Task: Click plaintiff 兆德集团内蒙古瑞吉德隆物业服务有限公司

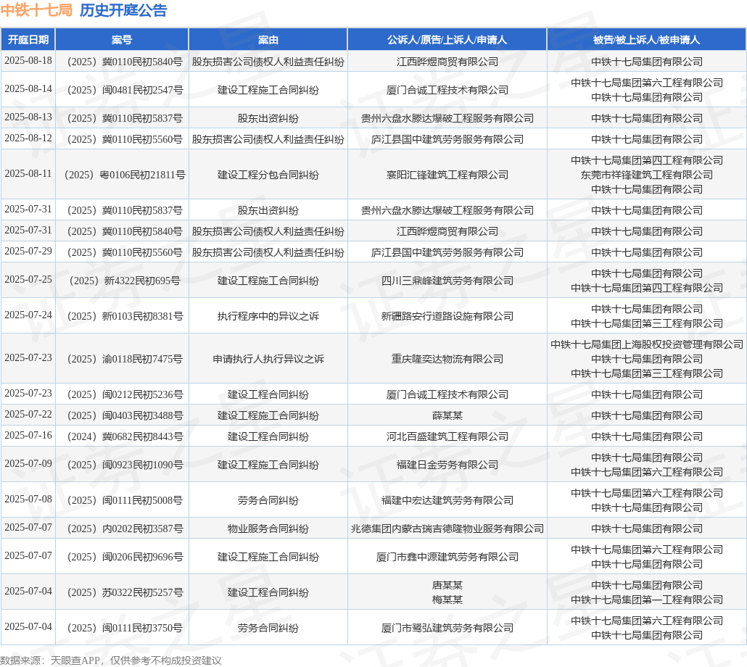Action: (x=447, y=529)
